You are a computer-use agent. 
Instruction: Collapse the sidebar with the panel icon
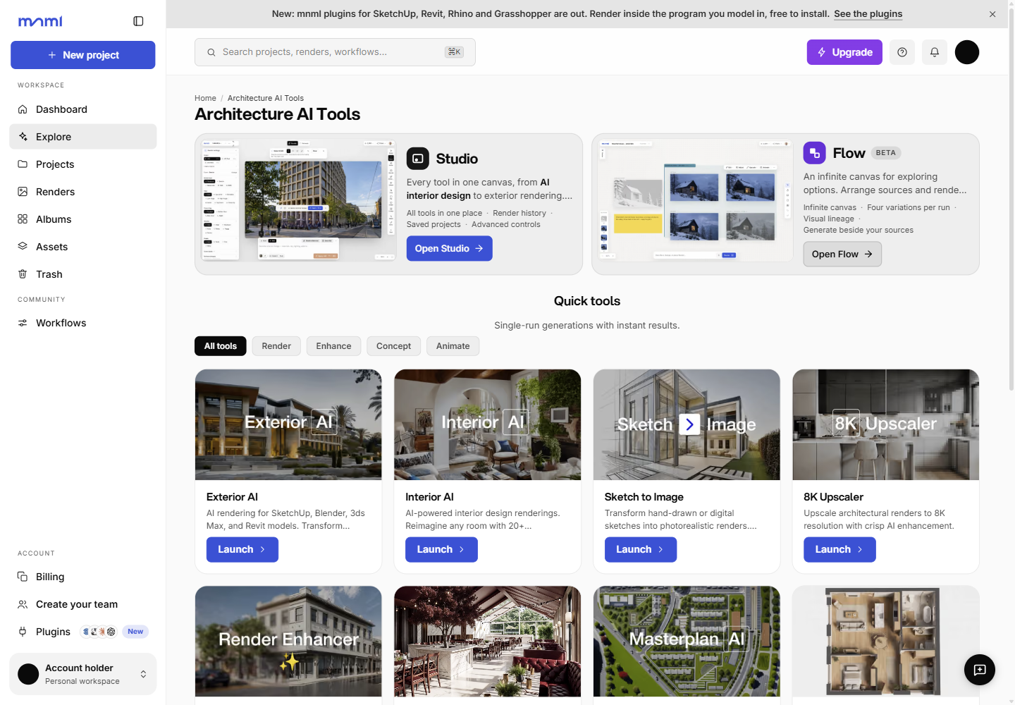pos(138,21)
